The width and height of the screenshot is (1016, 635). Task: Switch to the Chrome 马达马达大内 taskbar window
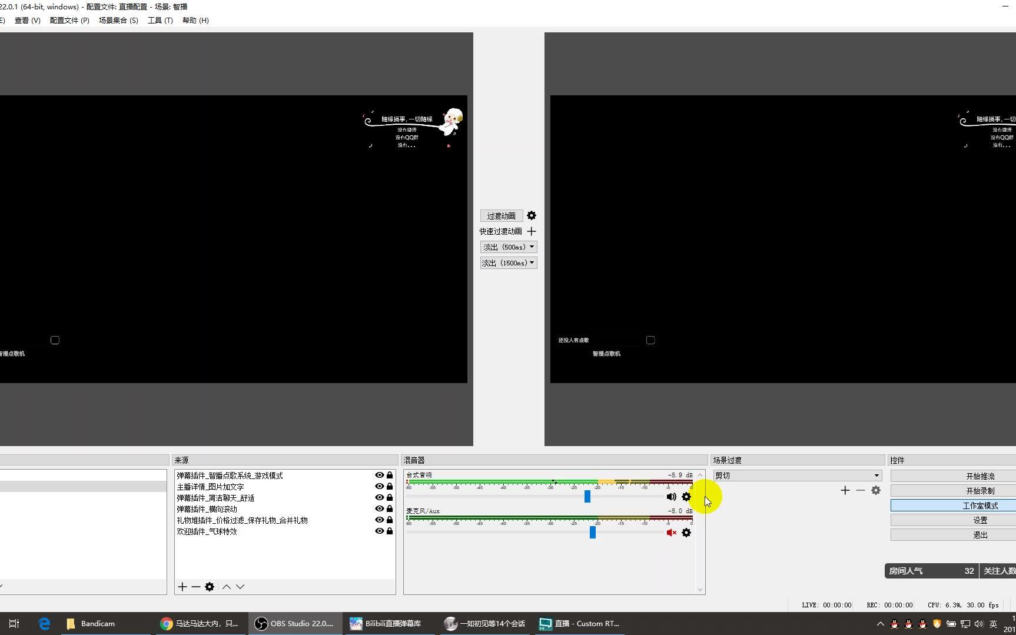(x=201, y=624)
